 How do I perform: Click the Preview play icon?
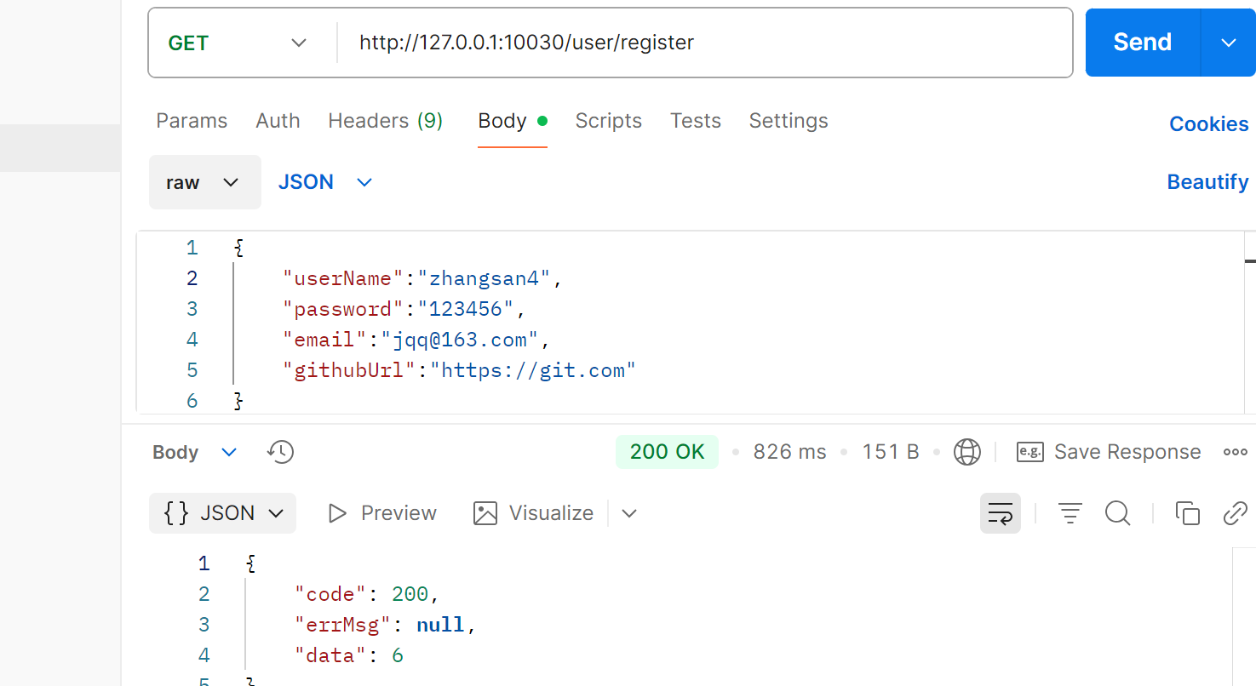(x=337, y=513)
